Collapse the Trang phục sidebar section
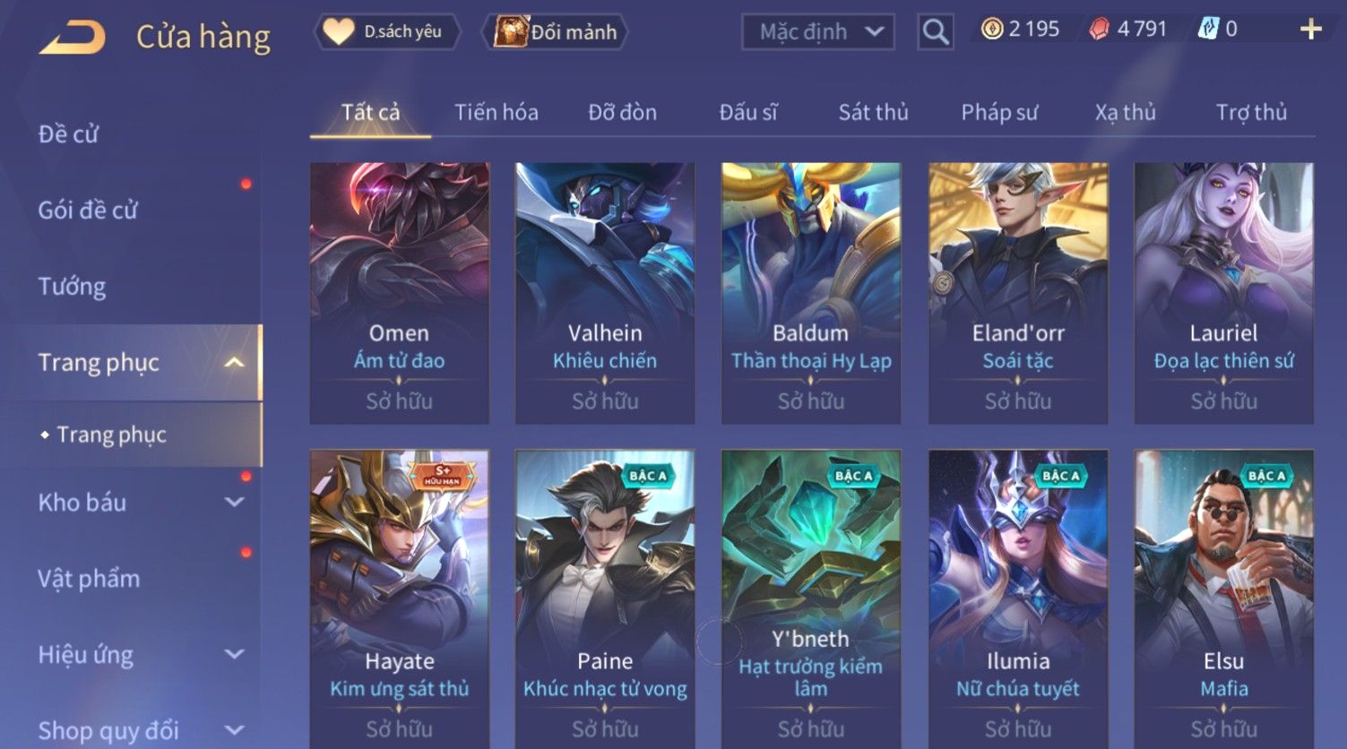The image size is (1347, 749). click(x=234, y=363)
